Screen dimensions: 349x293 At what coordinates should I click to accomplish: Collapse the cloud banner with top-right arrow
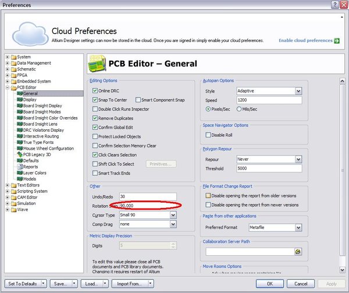coord(342,17)
